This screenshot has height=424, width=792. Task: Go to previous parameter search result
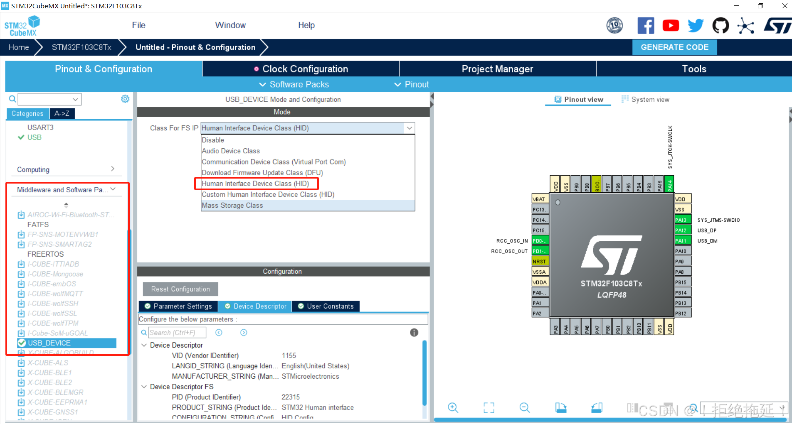[219, 332]
